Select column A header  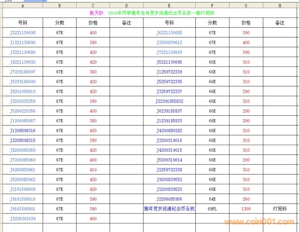point(23,6)
